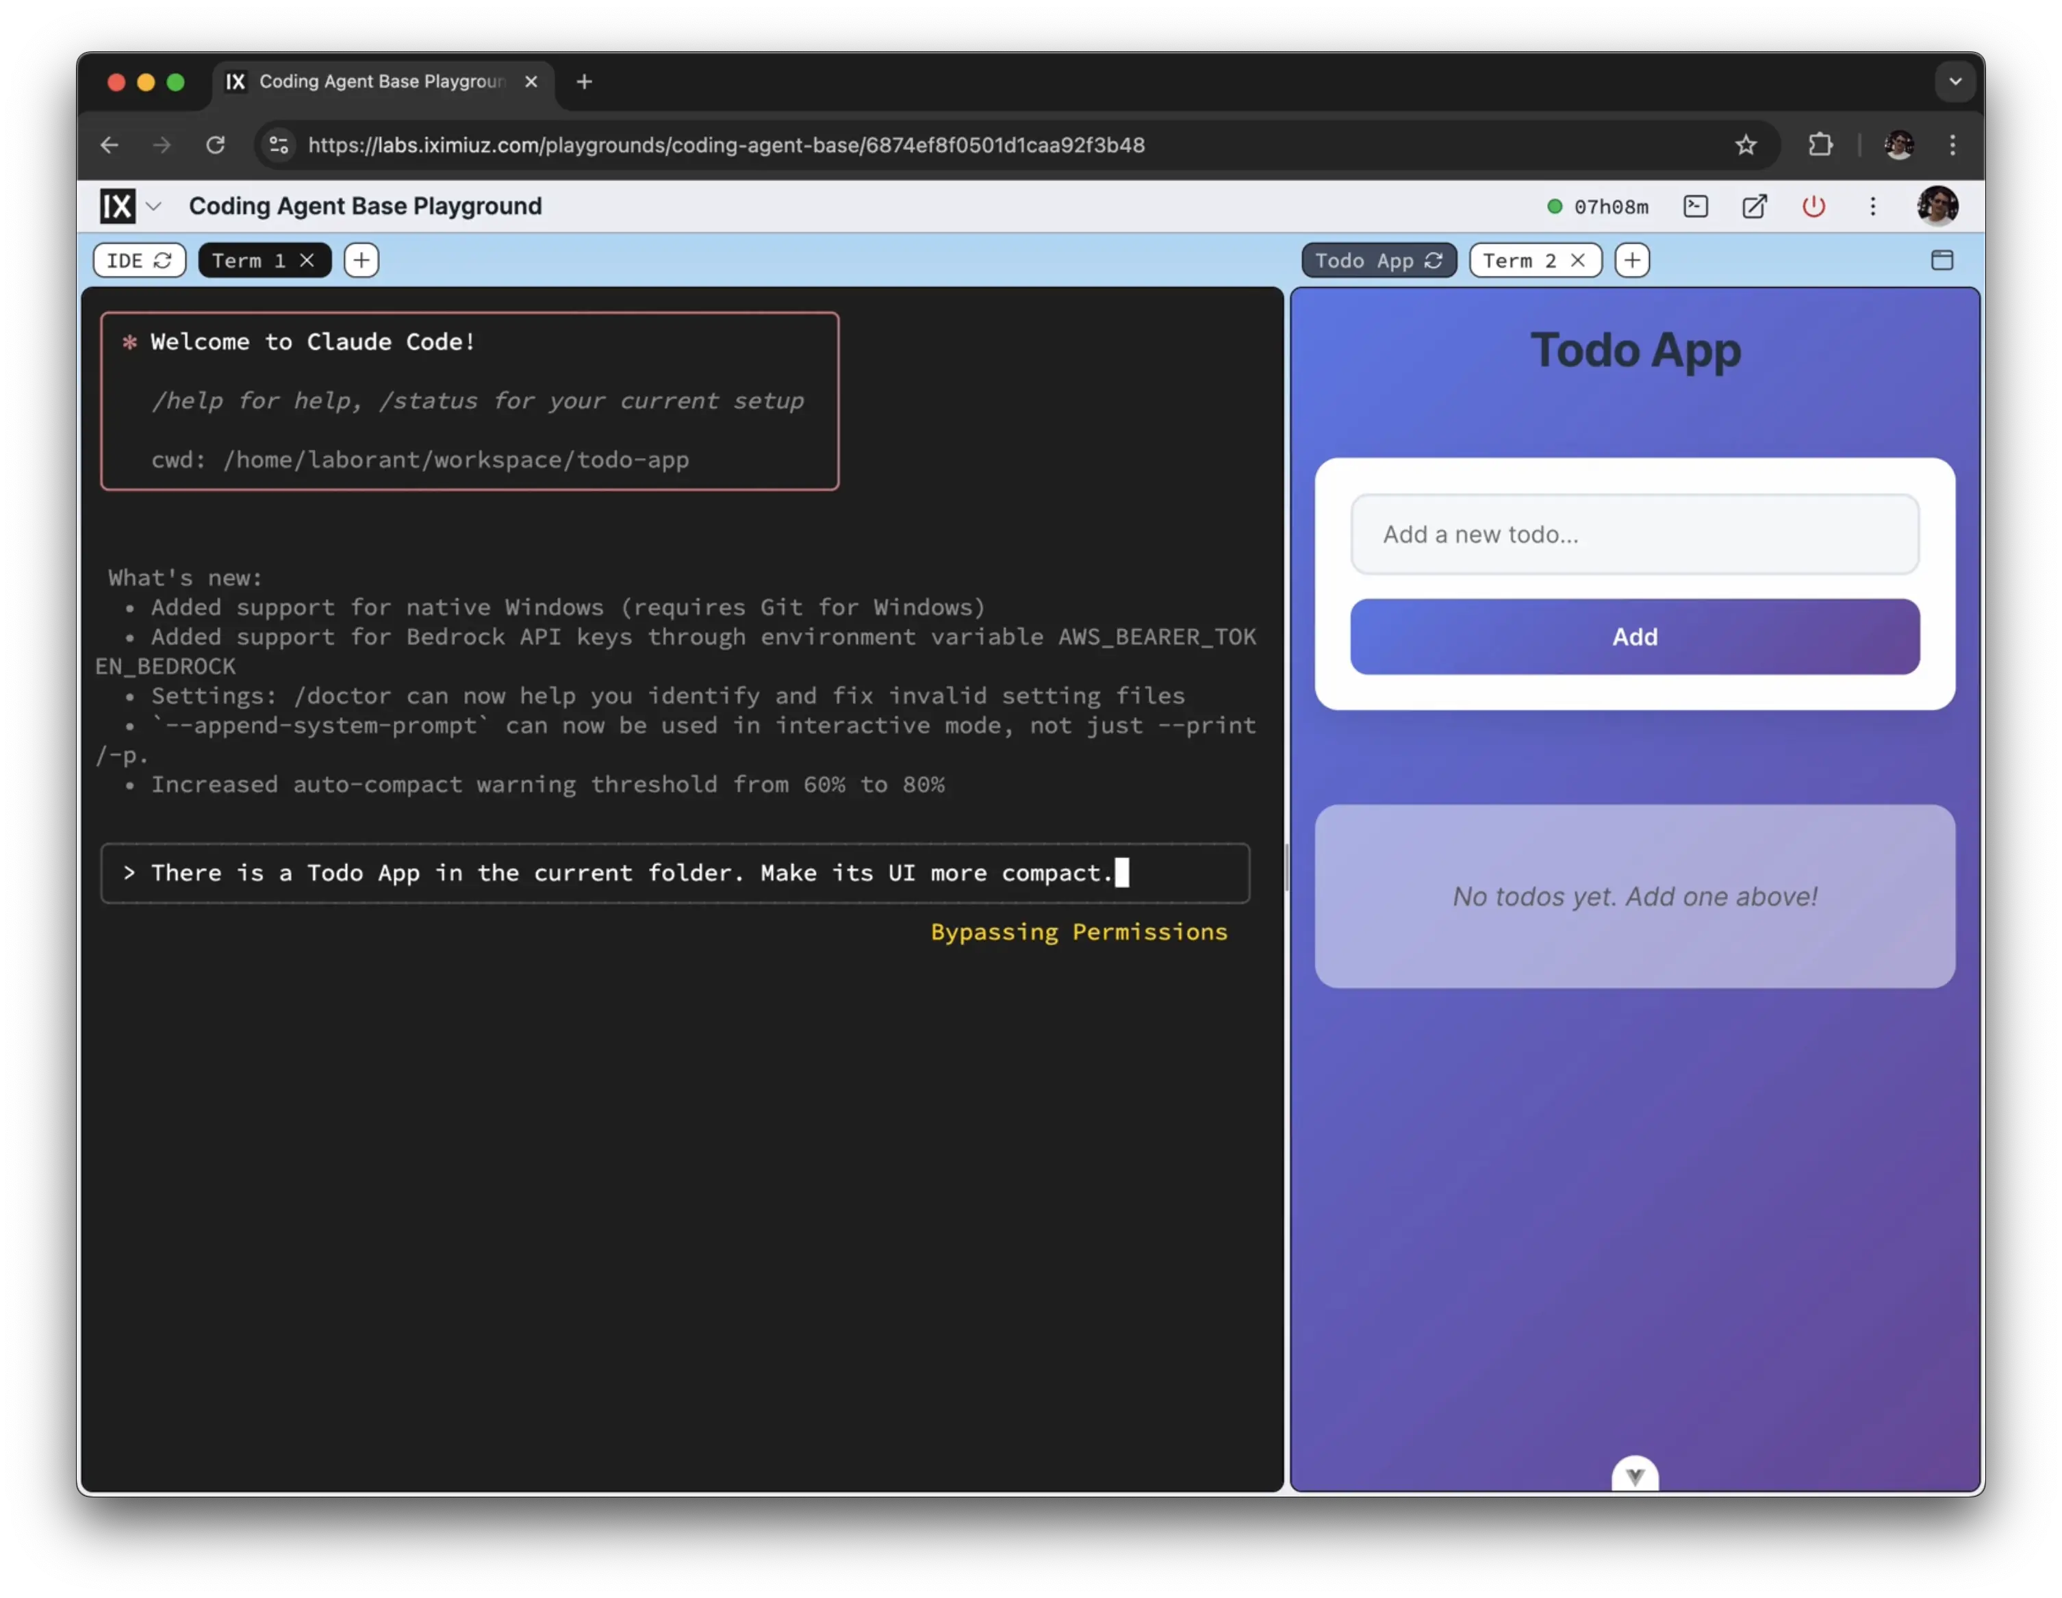The height and width of the screenshot is (1598, 2062).
Task: Click the What's new: line
Action: pos(185,577)
